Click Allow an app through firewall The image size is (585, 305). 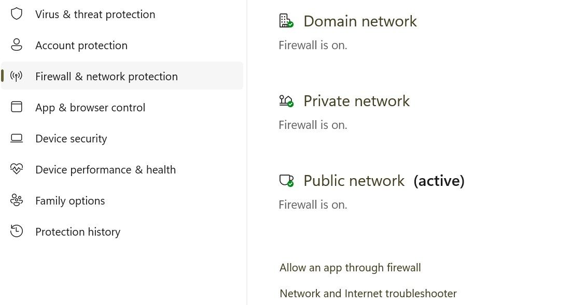[x=350, y=268]
